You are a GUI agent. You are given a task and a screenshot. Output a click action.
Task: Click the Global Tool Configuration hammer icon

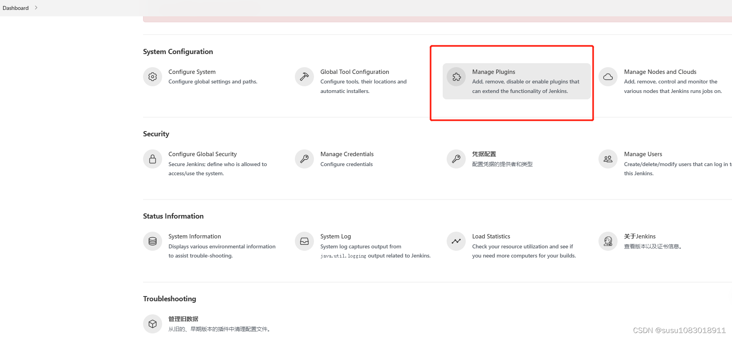click(x=304, y=77)
